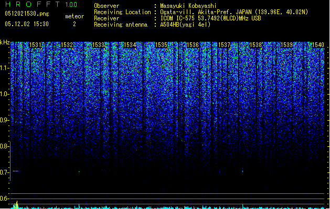
Task: Click the Receiver label
Action: click(107, 18)
